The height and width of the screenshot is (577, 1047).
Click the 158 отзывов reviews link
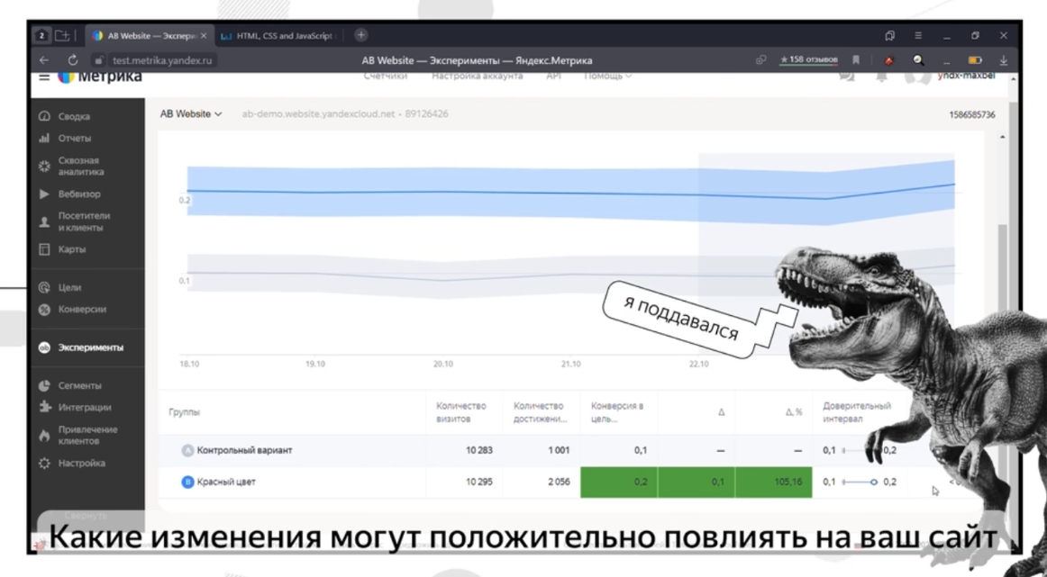808,59
